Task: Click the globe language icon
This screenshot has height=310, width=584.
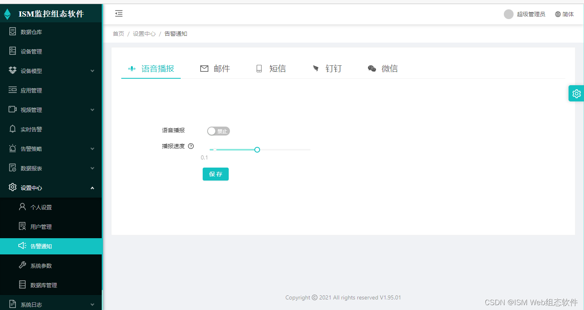Action: point(558,14)
